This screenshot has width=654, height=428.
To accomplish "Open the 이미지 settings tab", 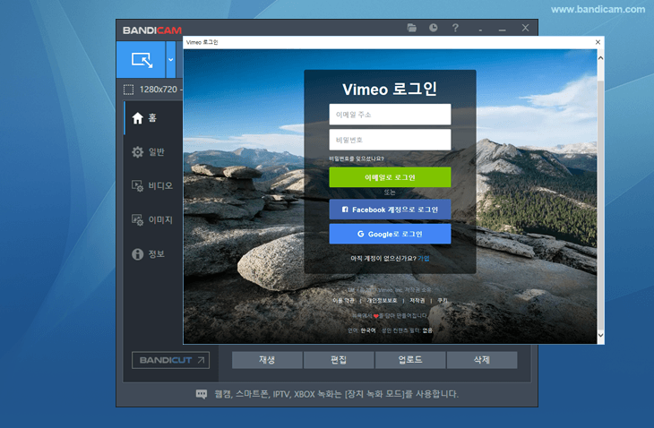I will [x=153, y=219].
